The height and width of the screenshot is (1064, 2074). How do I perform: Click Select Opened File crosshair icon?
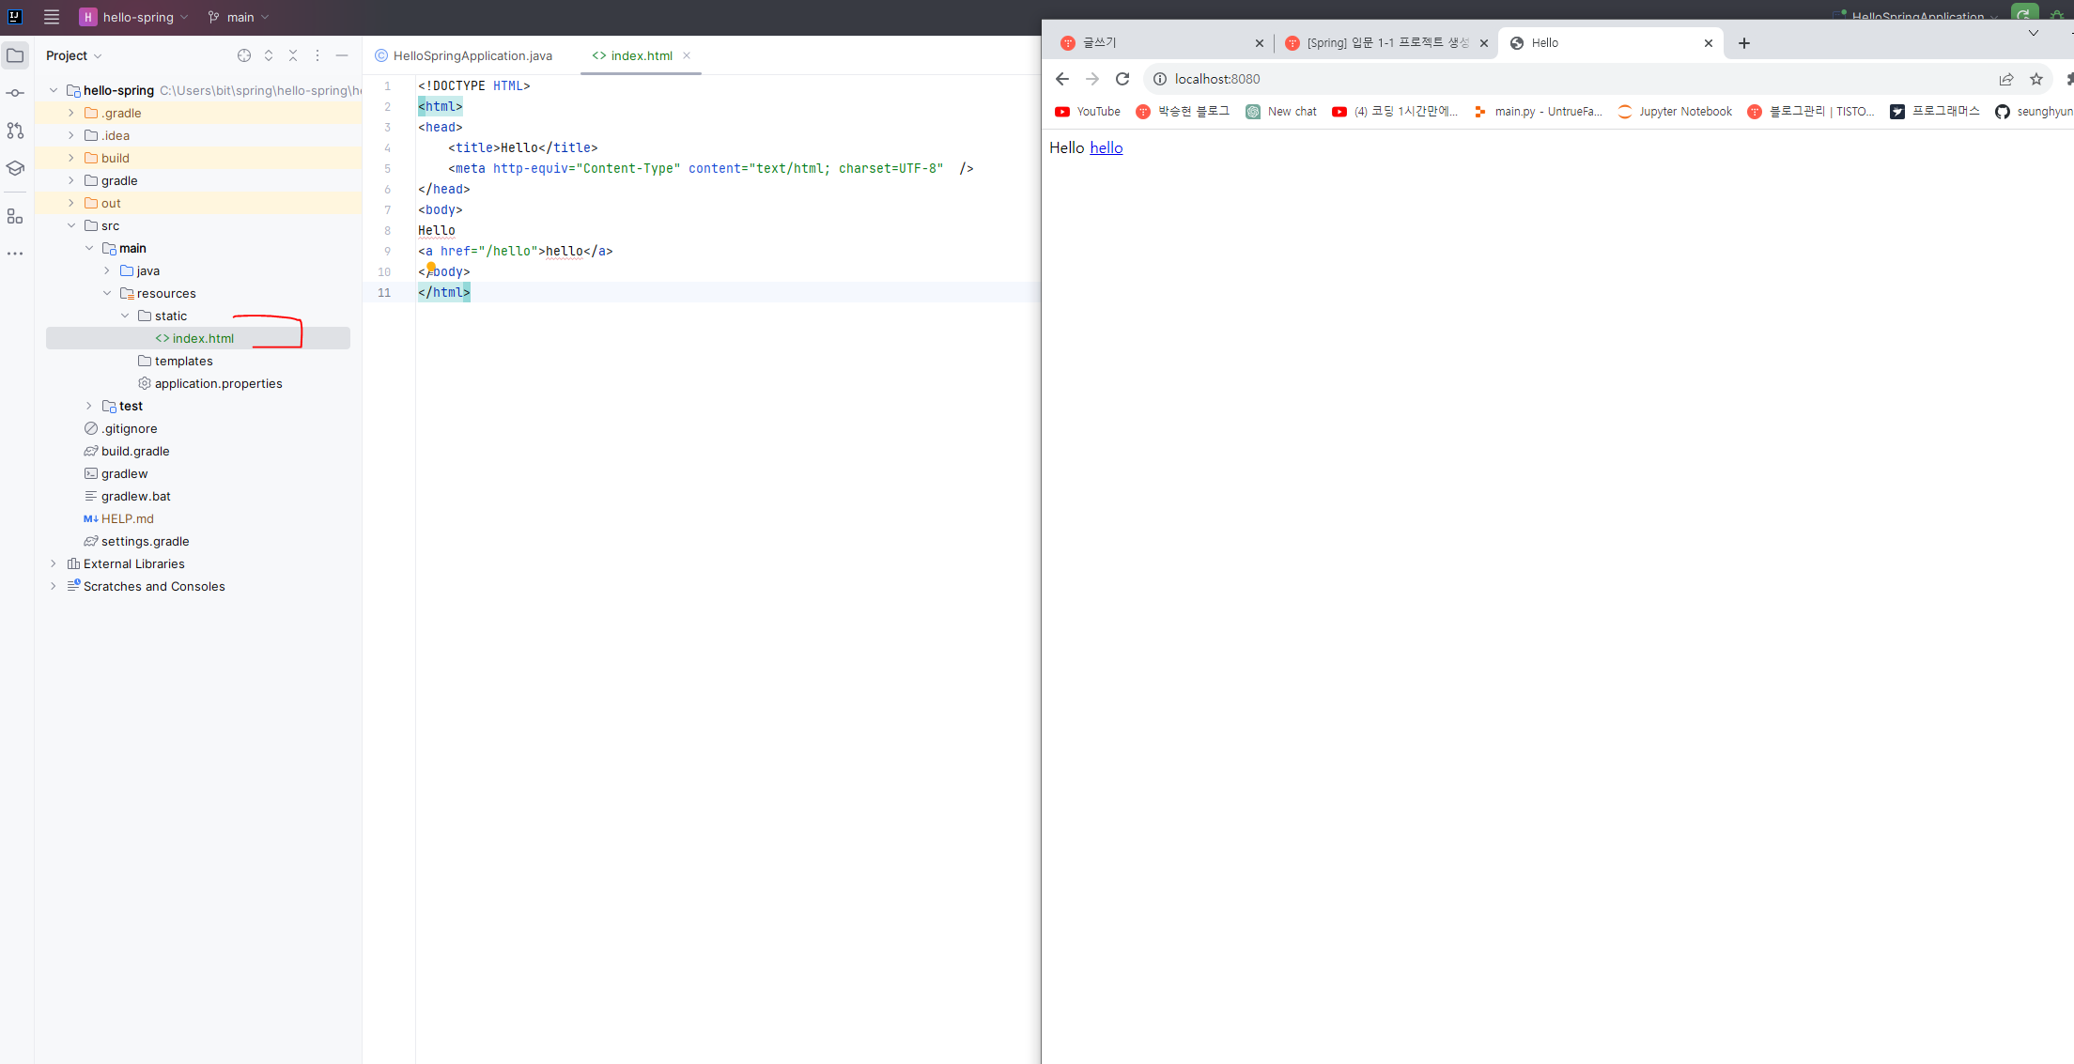(244, 55)
